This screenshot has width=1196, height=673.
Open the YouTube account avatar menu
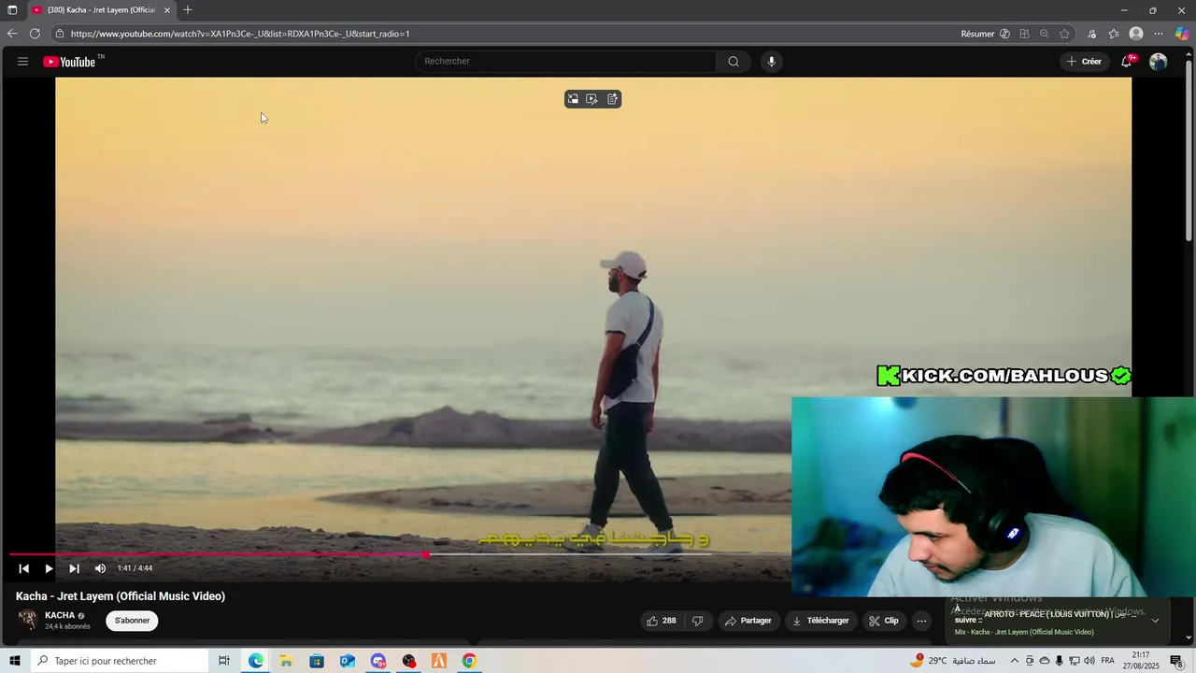click(1159, 62)
